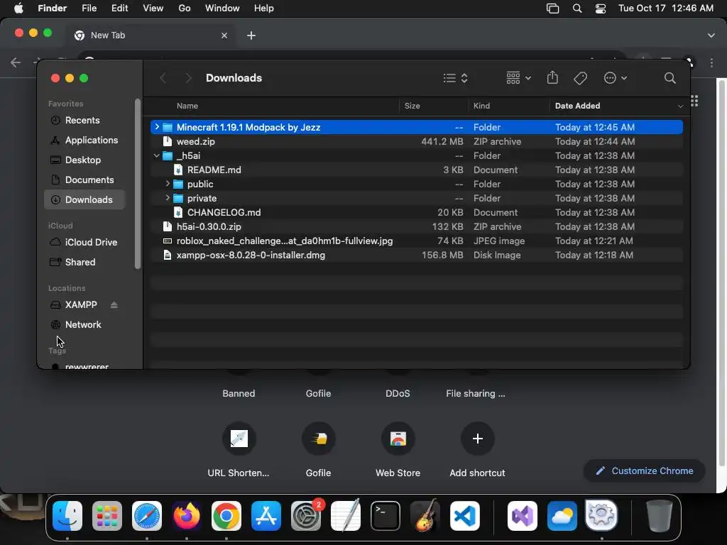Image resolution: width=727 pixels, height=545 pixels.
Task: Select weed.zip file row
Action: (x=416, y=141)
